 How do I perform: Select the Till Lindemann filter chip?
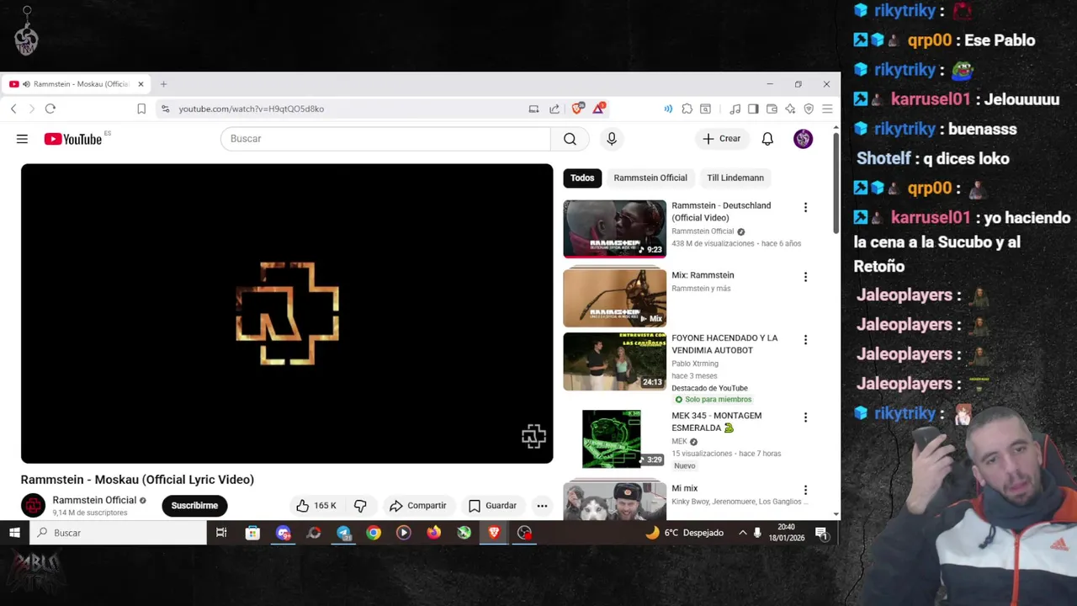coord(735,178)
